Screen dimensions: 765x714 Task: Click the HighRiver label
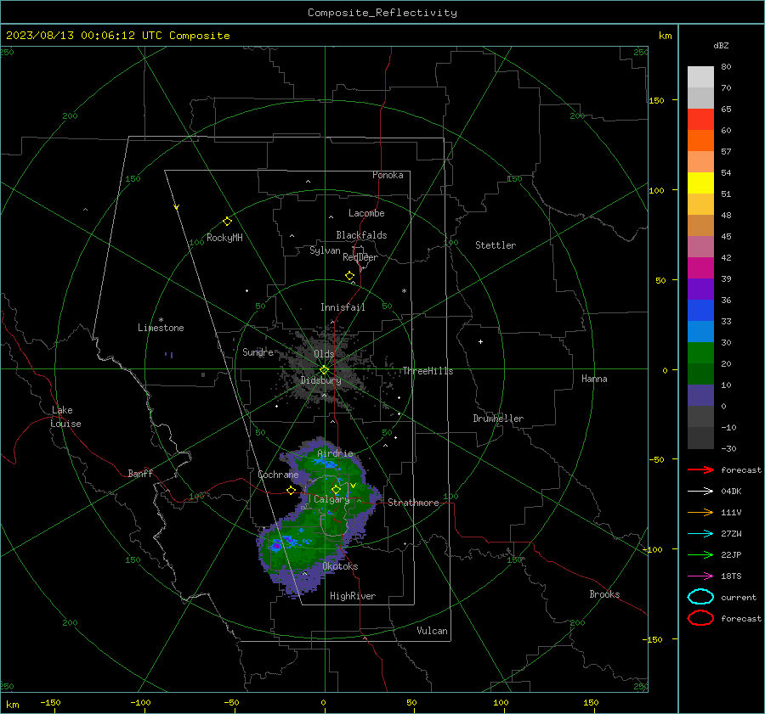click(x=353, y=596)
